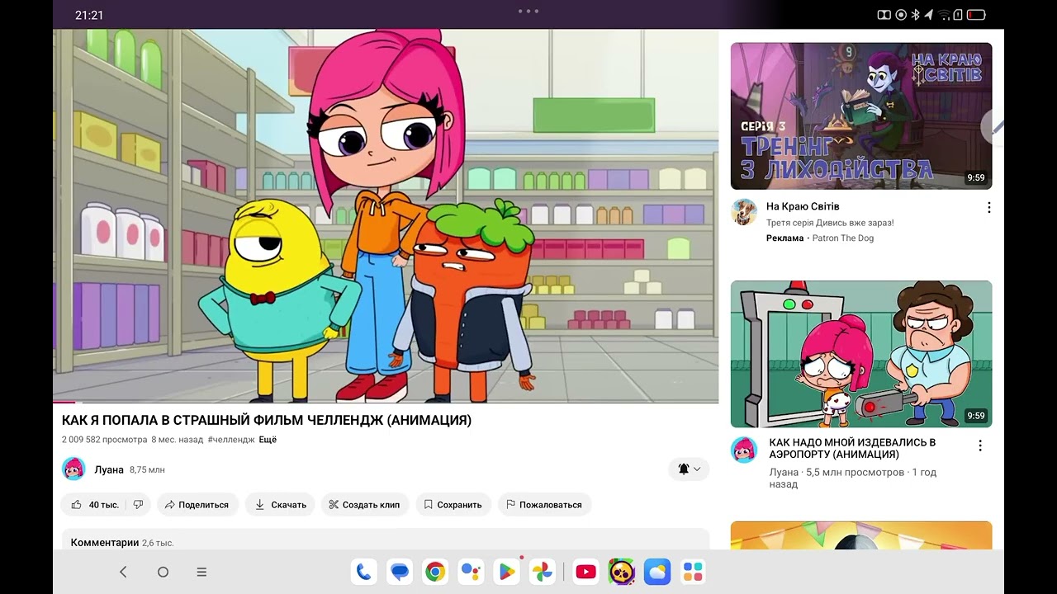Tap the Wi-Fi icon in the status bar
1057x594 pixels.
pos(943,15)
